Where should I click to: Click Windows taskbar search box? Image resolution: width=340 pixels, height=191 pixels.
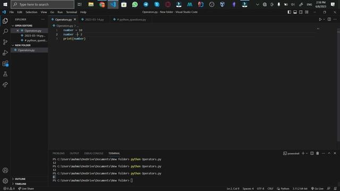point(42,4)
